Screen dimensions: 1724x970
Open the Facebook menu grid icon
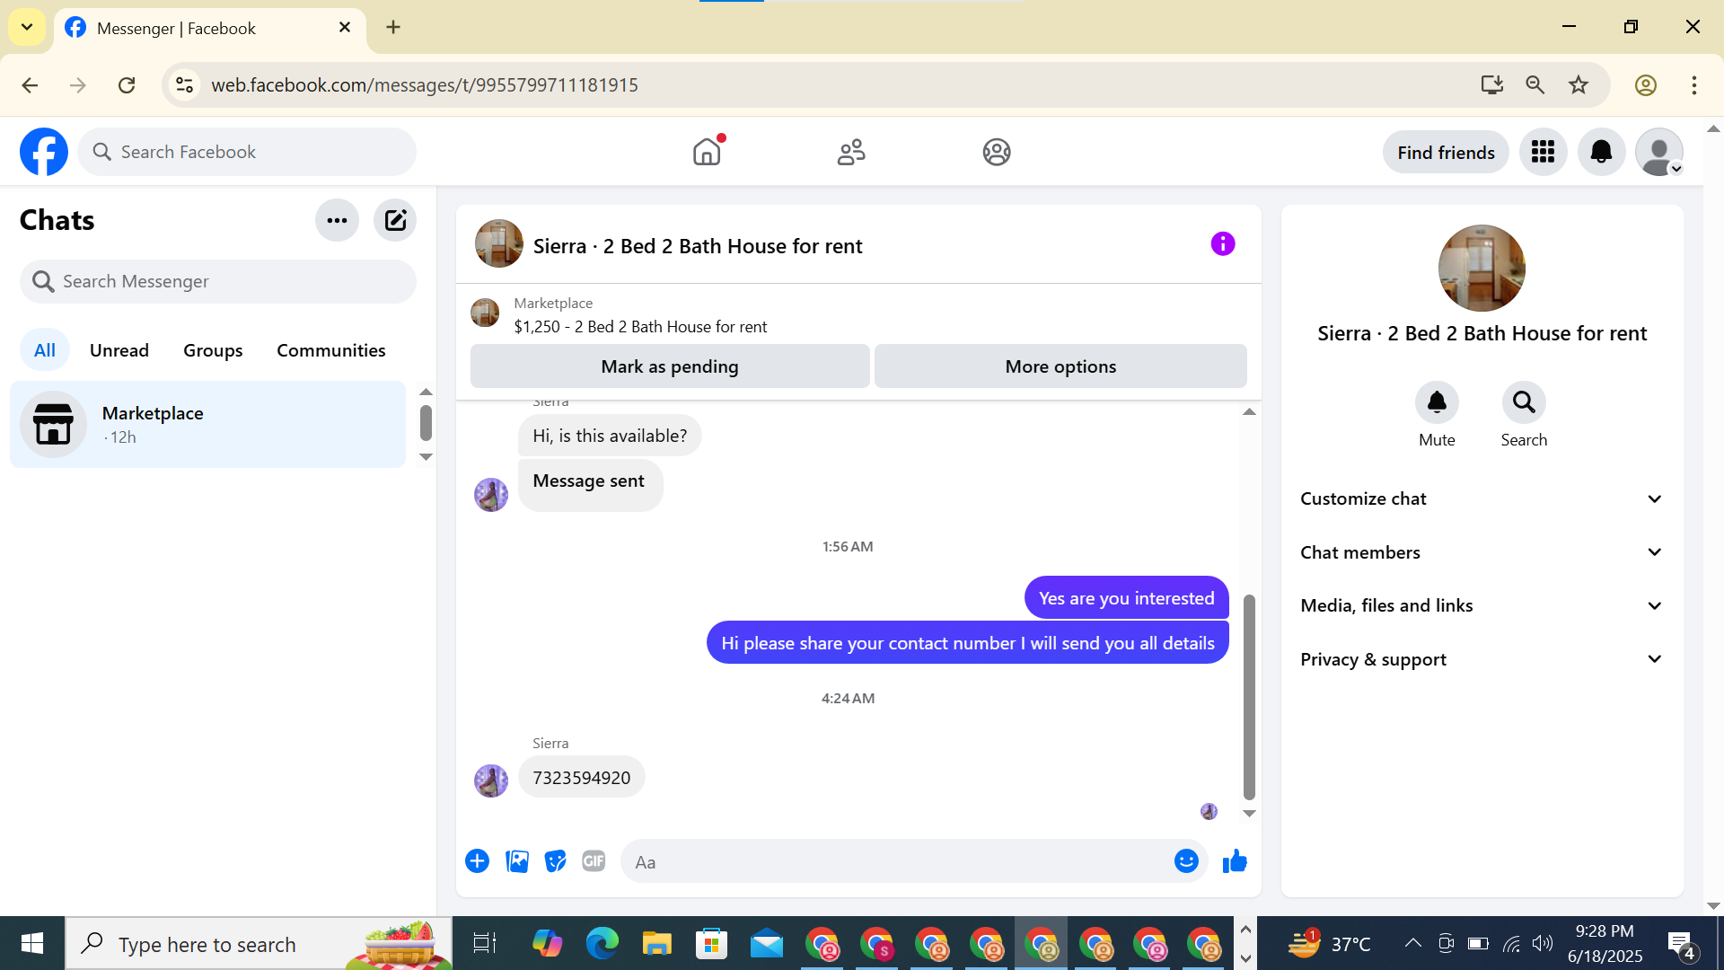pyautogui.click(x=1543, y=152)
